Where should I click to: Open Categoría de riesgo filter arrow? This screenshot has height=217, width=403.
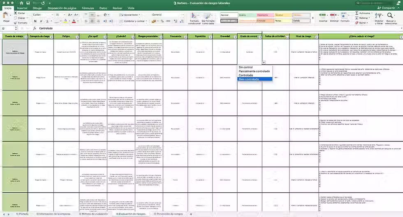pos(52,37)
